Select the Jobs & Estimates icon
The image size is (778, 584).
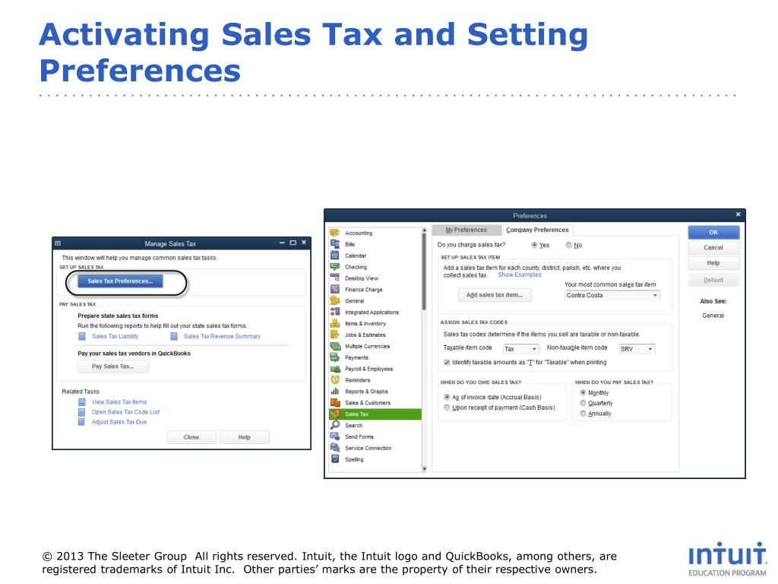[x=335, y=335]
